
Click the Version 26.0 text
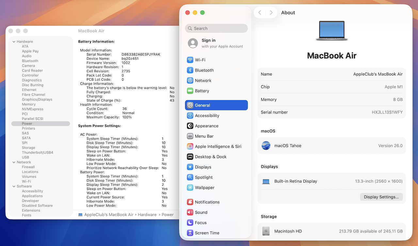pyautogui.click(x=390, y=146)
